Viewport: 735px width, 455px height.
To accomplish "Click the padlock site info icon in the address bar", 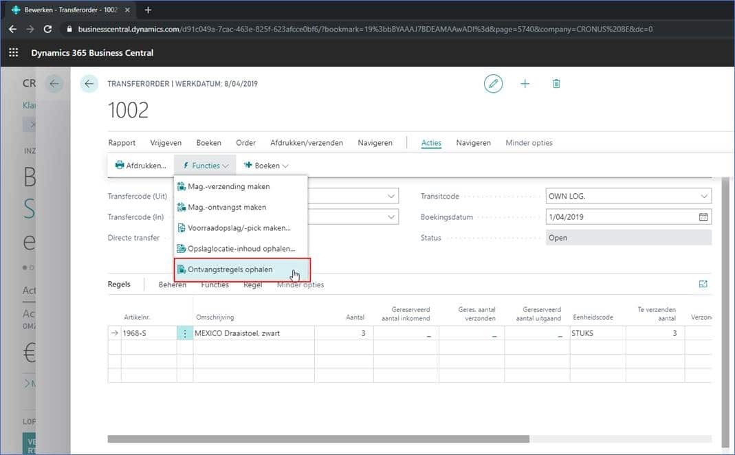I will click(69, 29).
